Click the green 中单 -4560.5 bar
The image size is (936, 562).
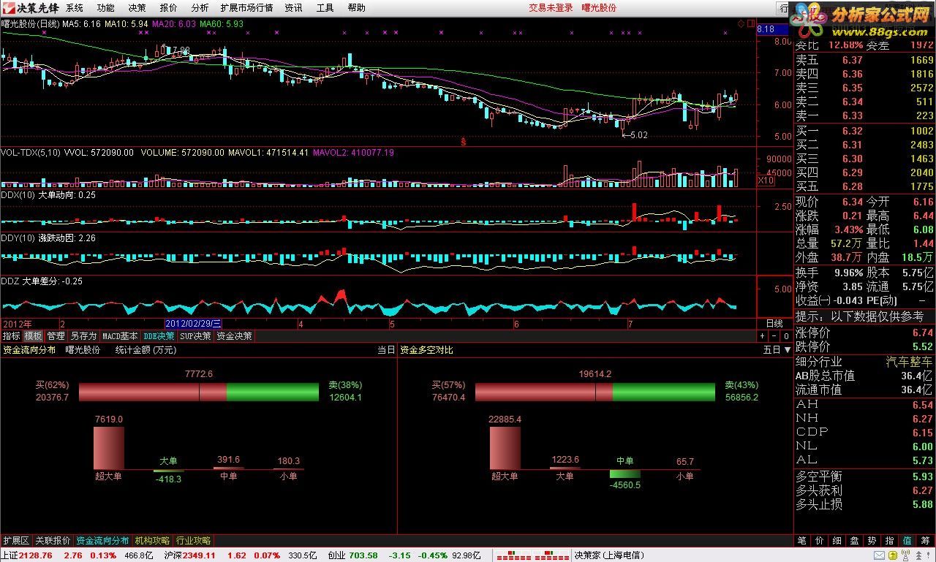tap(624, 474)
